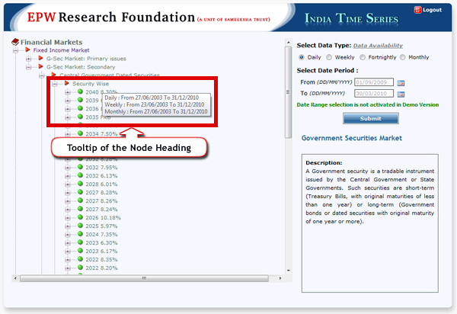Select the Daily data type radio button
Viewport: 457px width, 314px height.
[302, 57]
